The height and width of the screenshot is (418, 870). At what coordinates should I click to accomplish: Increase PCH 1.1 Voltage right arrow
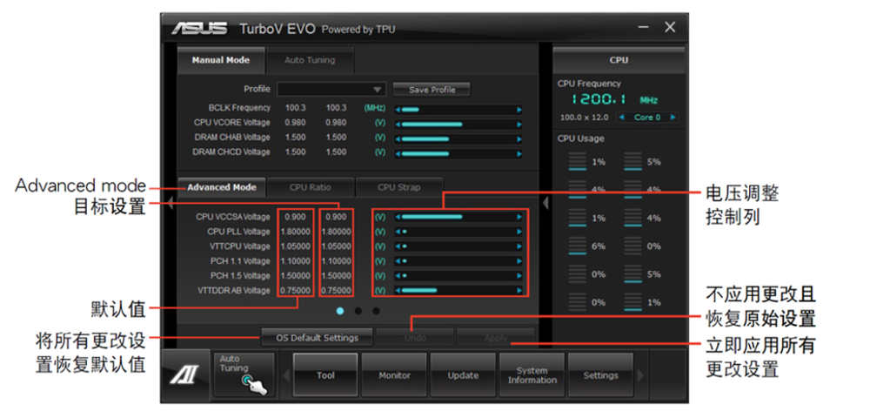point(519,260)
